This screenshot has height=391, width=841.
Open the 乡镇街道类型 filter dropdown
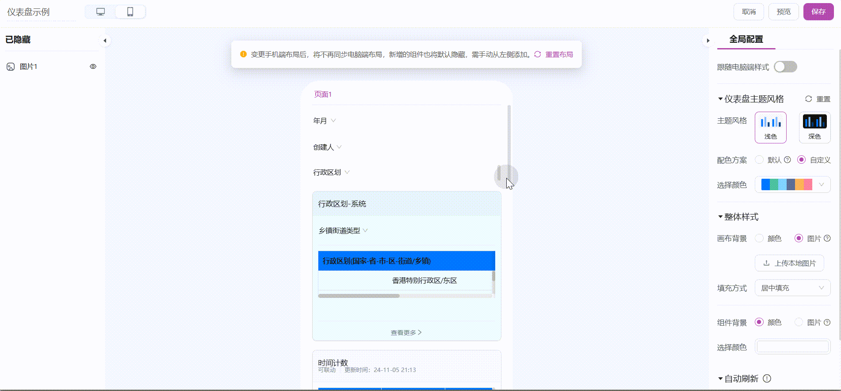point(344,230)
